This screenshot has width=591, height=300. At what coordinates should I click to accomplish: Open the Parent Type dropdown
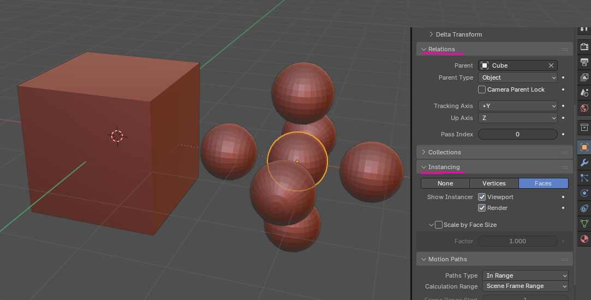[x=517, y=77]
